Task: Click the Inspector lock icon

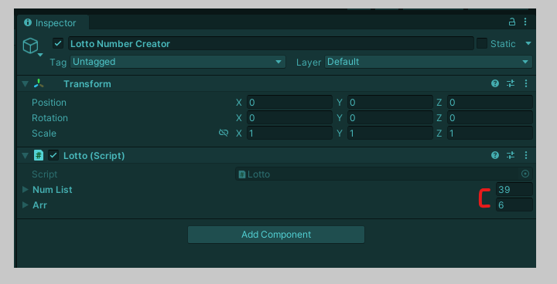Action: pos(512,22)
